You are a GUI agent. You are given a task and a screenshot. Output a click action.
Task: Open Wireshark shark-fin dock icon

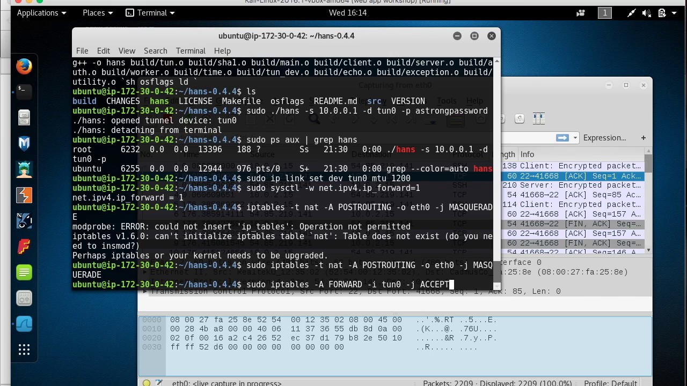(x=24, y=324)
